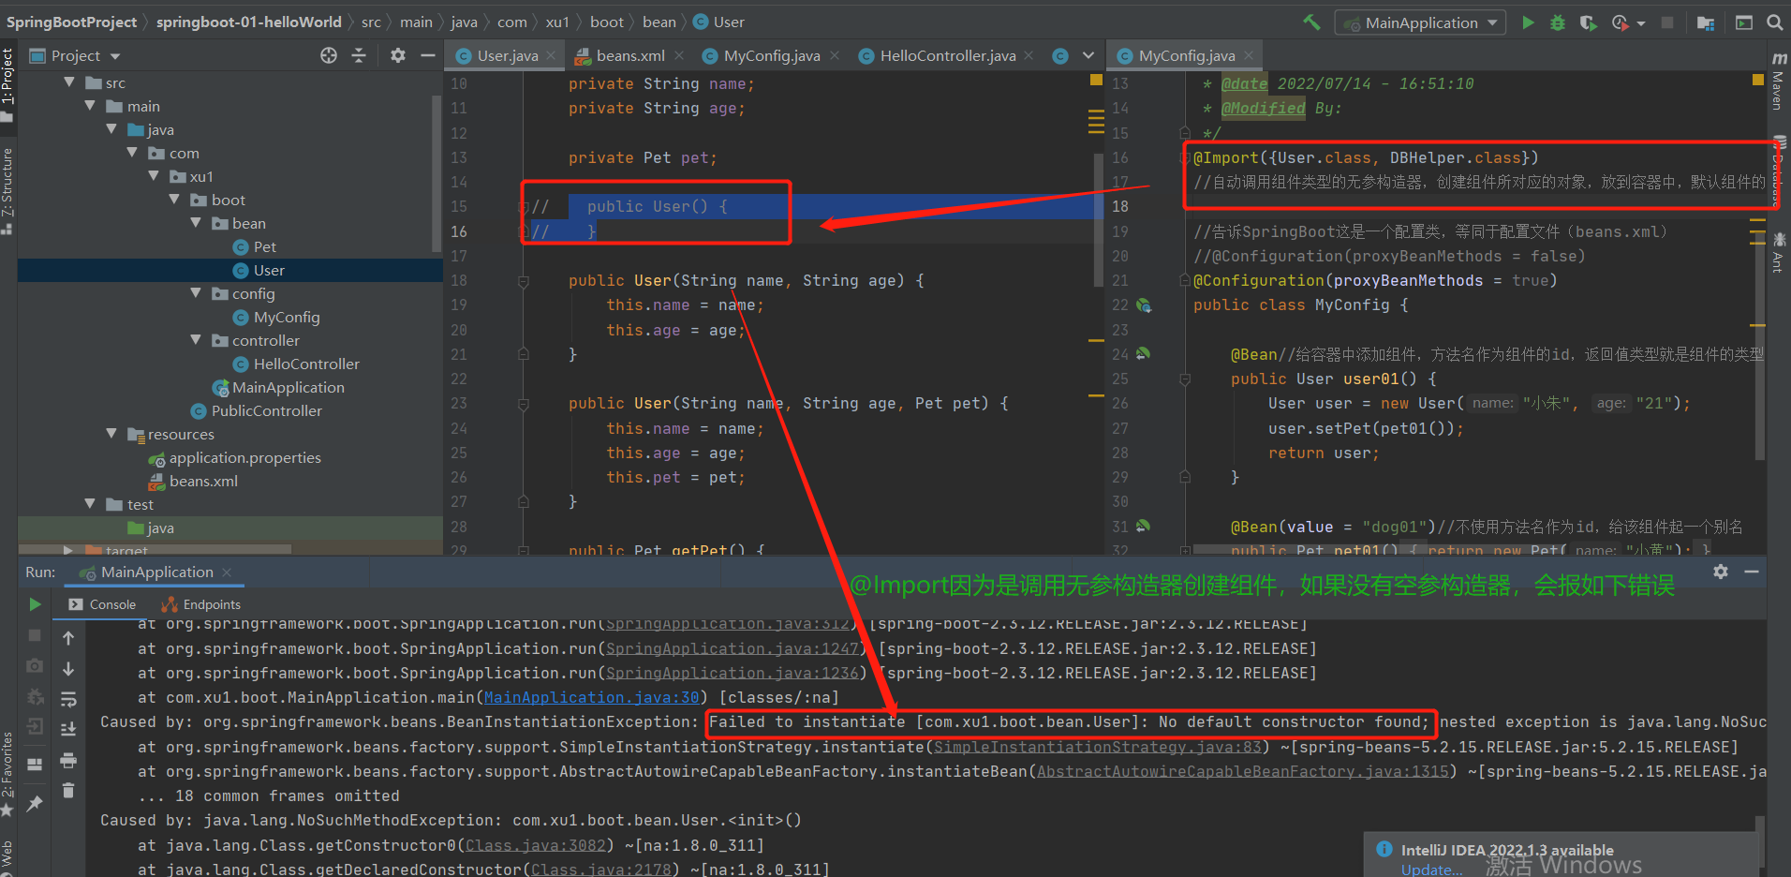Click the down arrow to next stack frame

68,669
